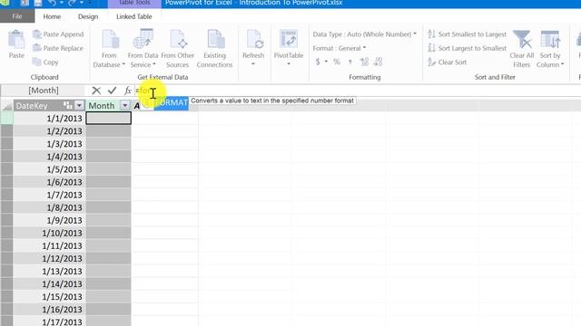
Task: Increase decimal places
Action: click(364, 62)
